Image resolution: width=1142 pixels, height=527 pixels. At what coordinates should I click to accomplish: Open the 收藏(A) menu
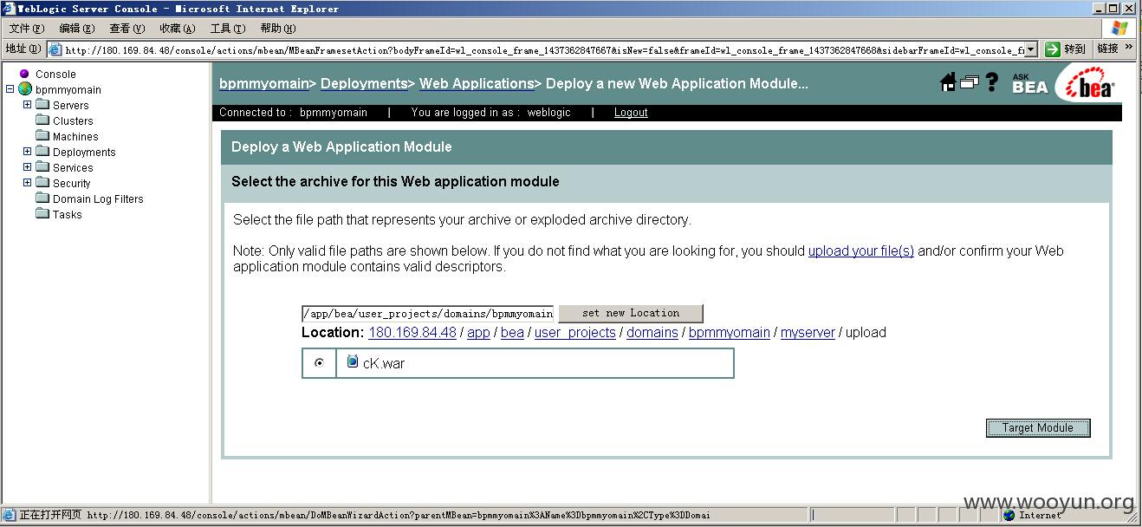pyautogui.click(x=178, y=29)
